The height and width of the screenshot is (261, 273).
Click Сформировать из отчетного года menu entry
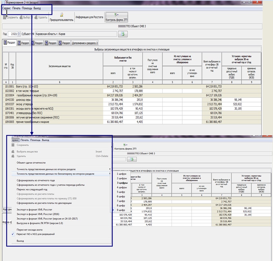[36, 180]
